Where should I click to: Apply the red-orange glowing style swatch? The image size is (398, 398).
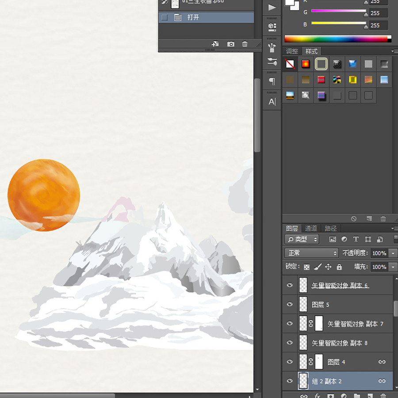(x=306, y=64)
